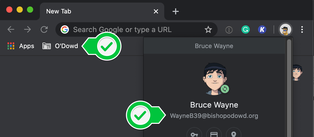Click the WayneB39@bishopodowd.org email address
The image size is (314, 137).
click(214, 116)
